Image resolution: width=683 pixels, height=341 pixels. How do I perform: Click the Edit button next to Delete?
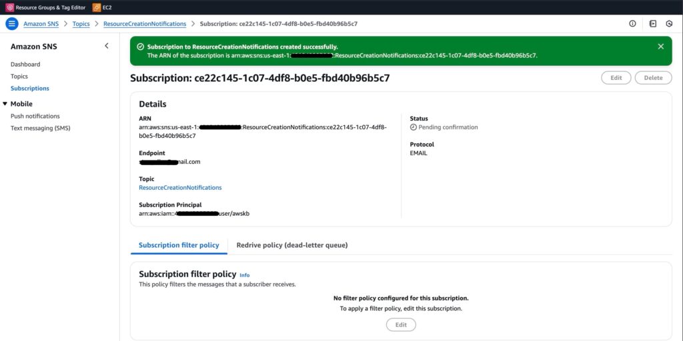(x=616, y=78)
